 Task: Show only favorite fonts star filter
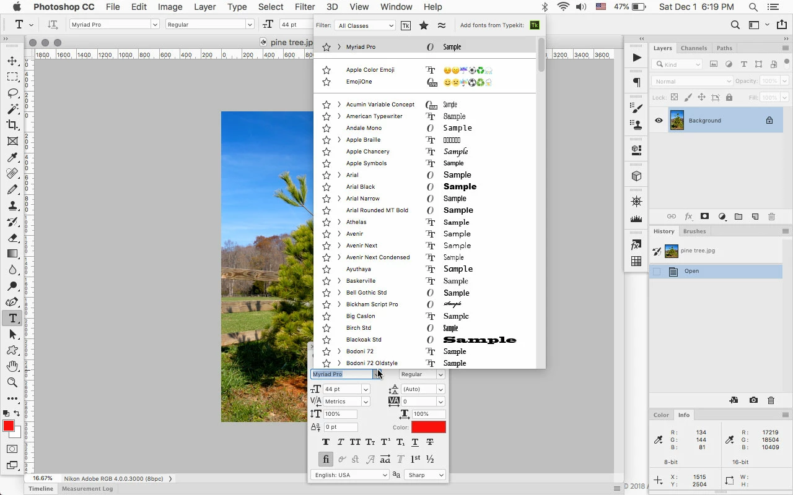click(424, 25)
